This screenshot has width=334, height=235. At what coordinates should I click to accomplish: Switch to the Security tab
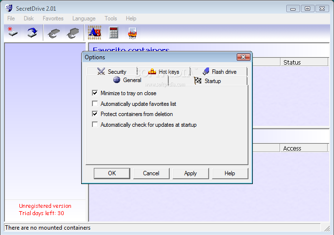coord(112,71)
